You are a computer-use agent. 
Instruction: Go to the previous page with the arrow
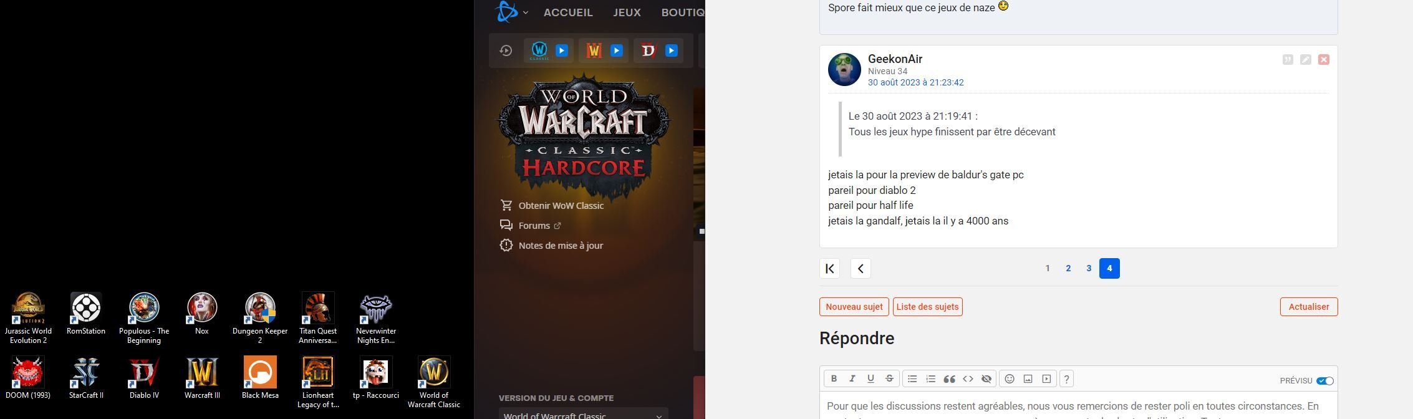[x=861, y=268]
